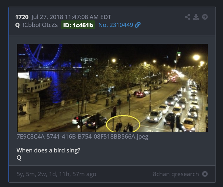This screenshot has height=187, width=223.
Task: Click the illuminated clock tower in the photo
Action: [x=179, y=56]
